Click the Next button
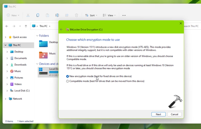The image size is (201, 129). 158,114
